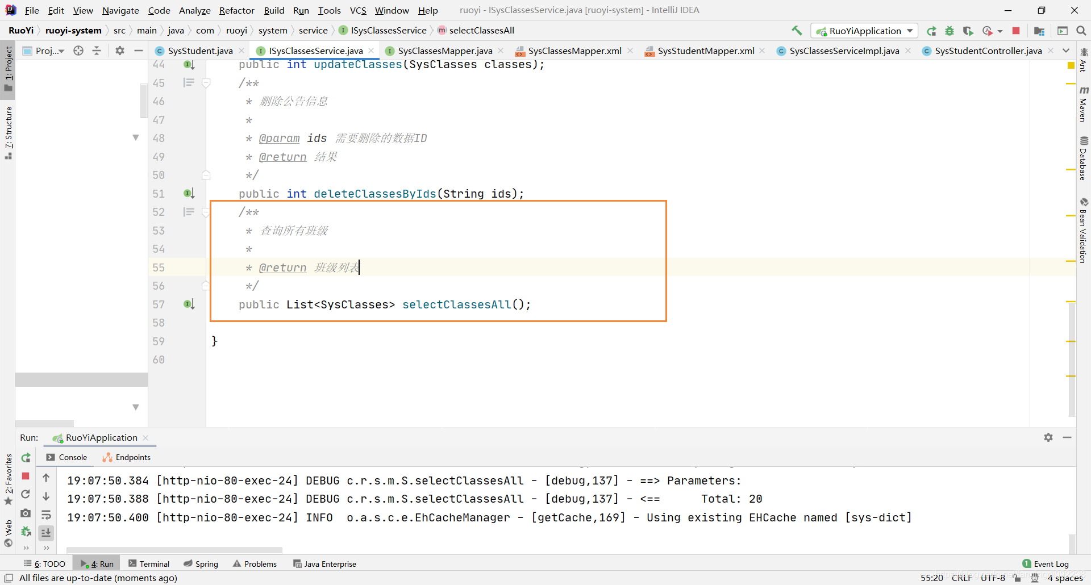Open the Endpoints tab in Run panel

127,457
